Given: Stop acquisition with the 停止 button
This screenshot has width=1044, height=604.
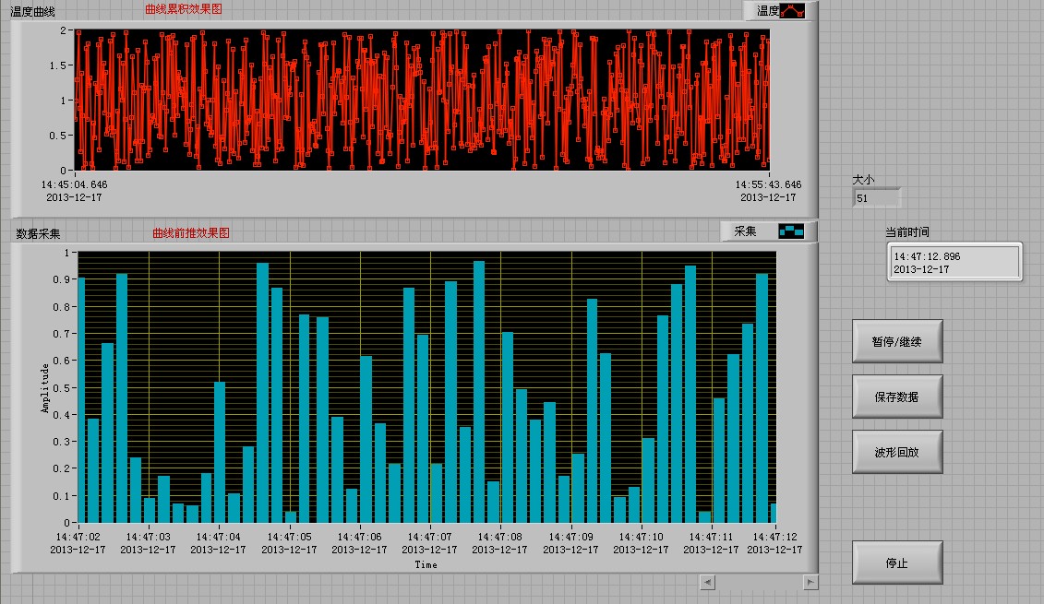Looking at the screenshot, I should [x=897, y=563].
